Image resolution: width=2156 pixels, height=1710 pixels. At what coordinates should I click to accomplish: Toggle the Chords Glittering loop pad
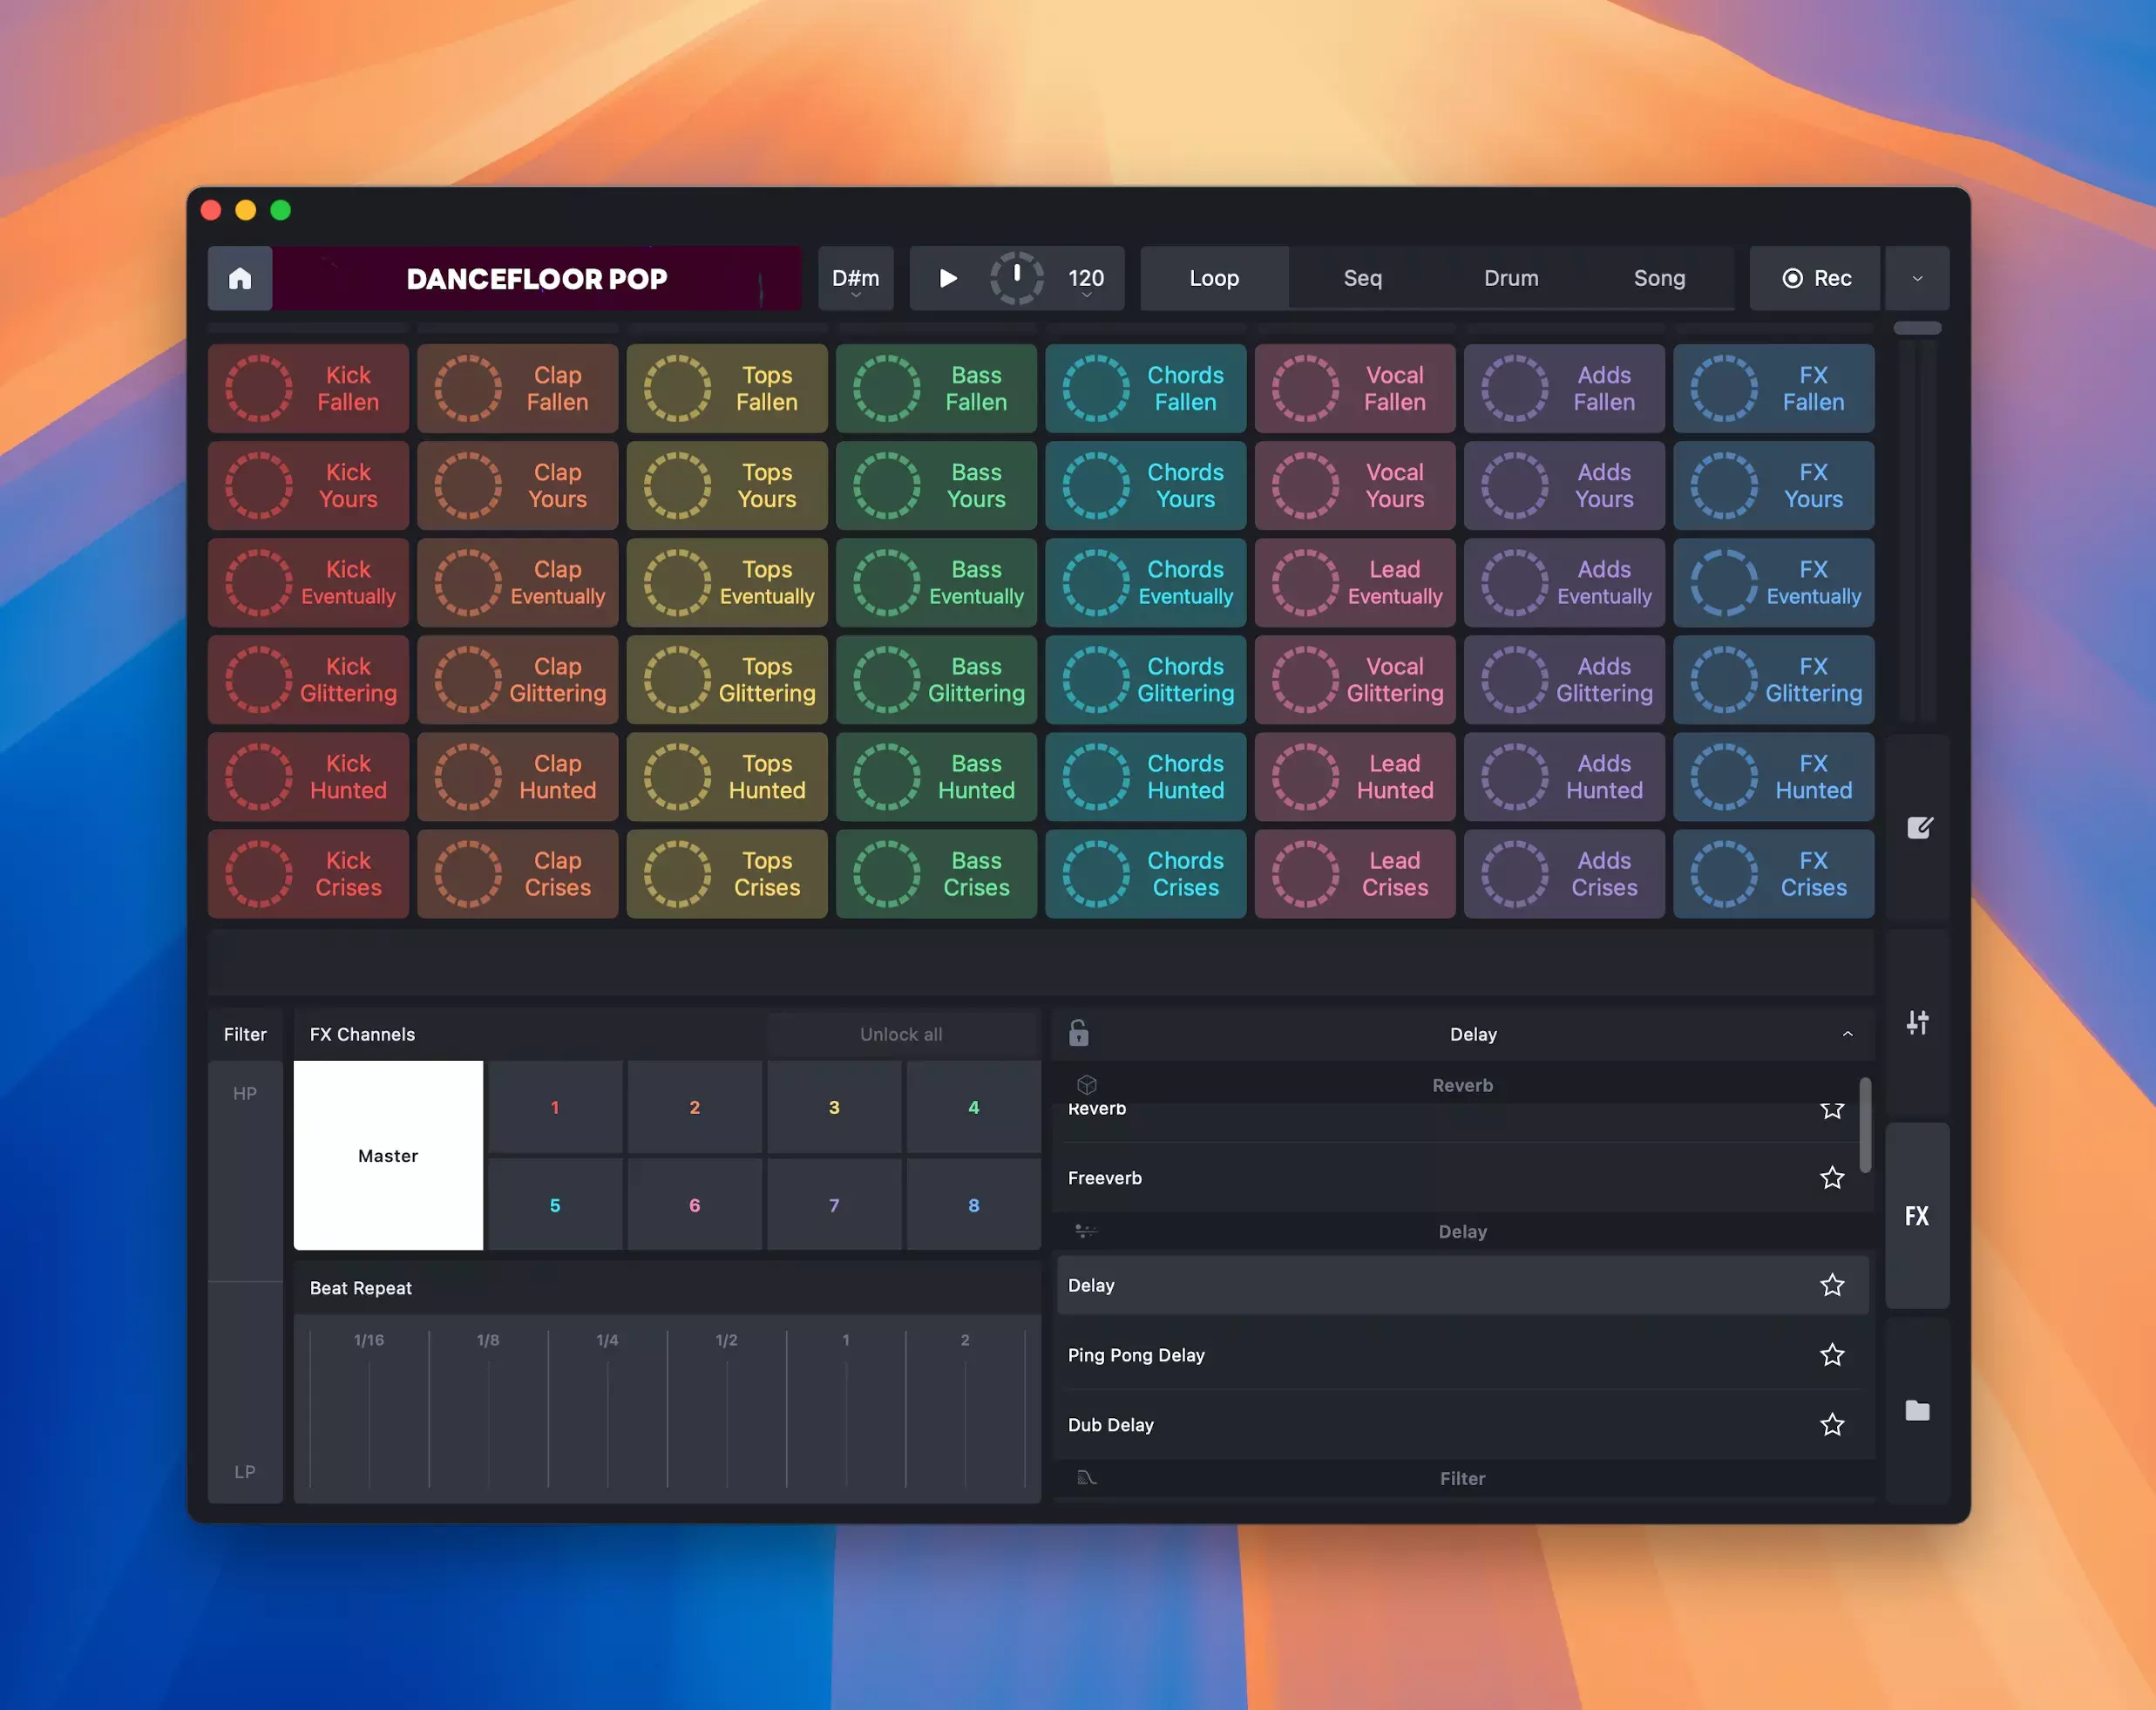coord(1145,680)
